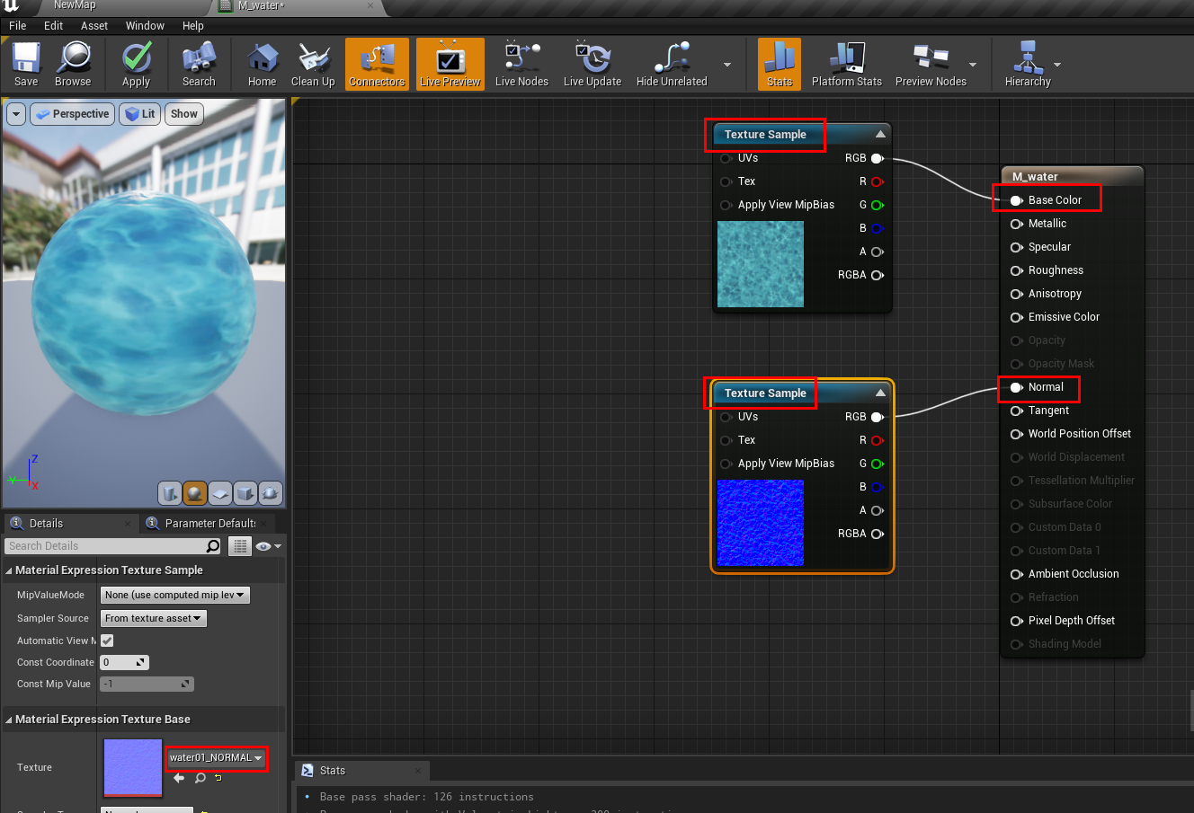This screenshot has width=1194, height=813.
Task: Open the Hide Unrelated options dropdown arrow
Action: pyautogui.click(x=727, y=65)
